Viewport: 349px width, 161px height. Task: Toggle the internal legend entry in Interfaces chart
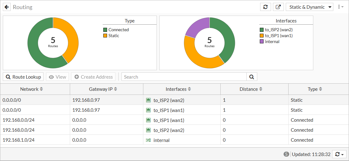coord(272,41)
